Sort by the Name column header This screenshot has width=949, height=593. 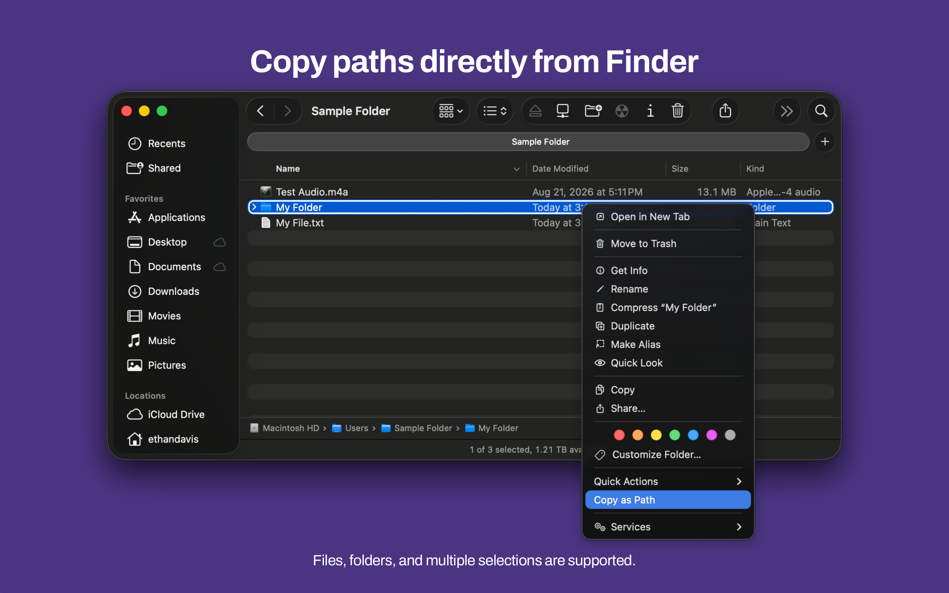coord(287,169)
